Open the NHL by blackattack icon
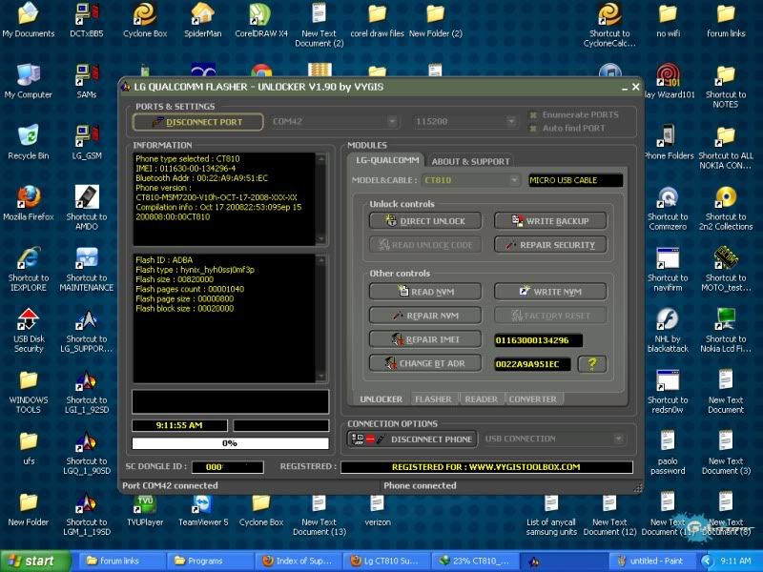 (x=668, y=331)
